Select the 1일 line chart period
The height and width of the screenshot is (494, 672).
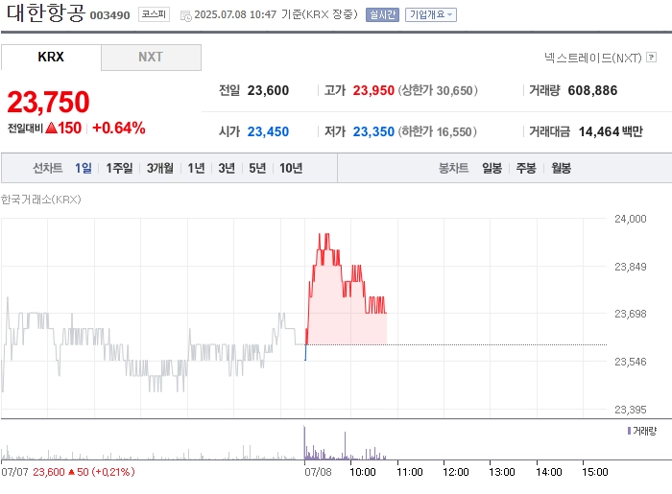click(84, 168)
